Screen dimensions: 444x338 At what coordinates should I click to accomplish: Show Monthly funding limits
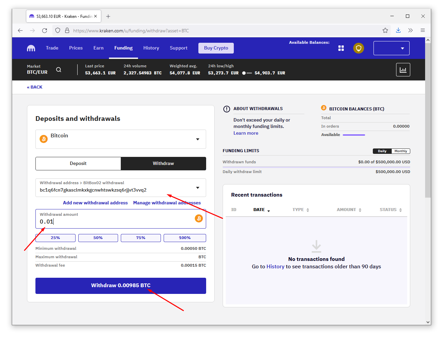(401, 151)
